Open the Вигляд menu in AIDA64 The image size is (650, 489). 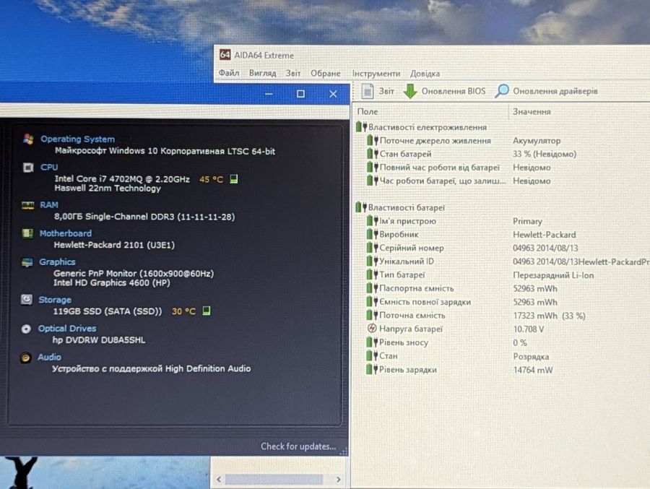tap(262, 73)
